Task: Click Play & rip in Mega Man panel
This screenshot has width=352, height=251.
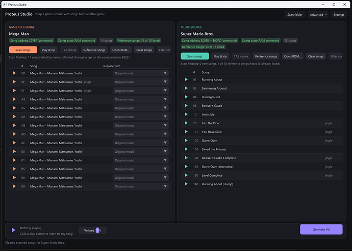Action: 48,50
